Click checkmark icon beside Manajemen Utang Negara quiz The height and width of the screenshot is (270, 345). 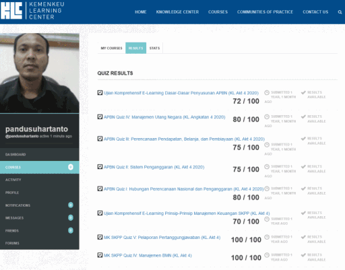coord(303,116)
